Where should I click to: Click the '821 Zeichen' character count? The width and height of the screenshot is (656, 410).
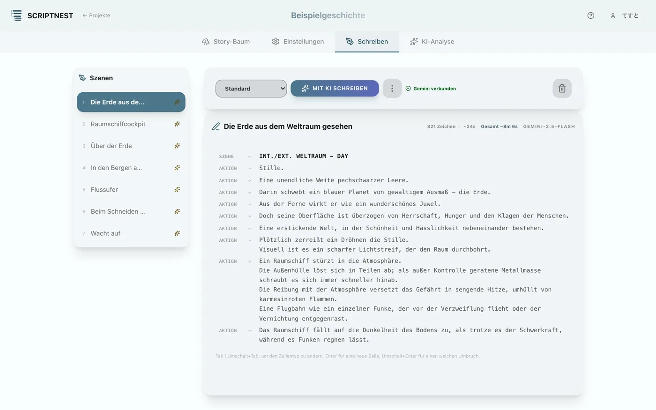click(441, 127)
